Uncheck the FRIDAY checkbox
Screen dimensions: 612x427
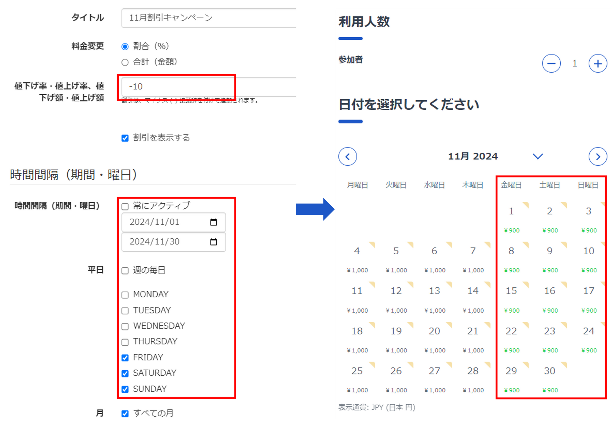pos(125,358)
